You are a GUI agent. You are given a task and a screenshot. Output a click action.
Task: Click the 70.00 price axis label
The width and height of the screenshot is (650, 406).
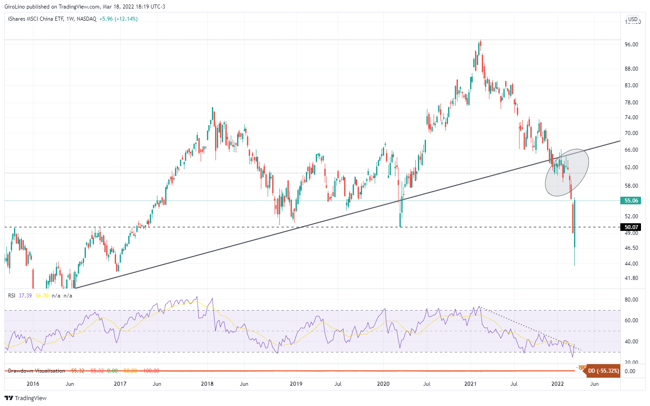click(x=632, y=133)
